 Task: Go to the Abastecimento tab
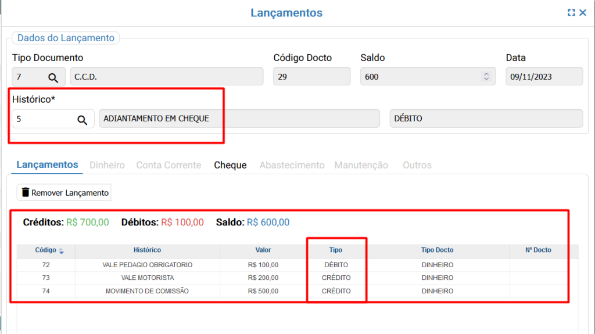pyautogui.click(x=292, y=165)
